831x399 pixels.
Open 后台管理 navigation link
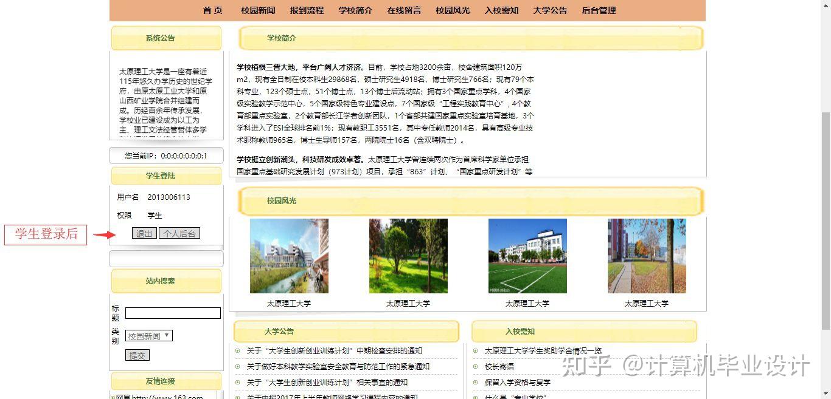point(599,10)
